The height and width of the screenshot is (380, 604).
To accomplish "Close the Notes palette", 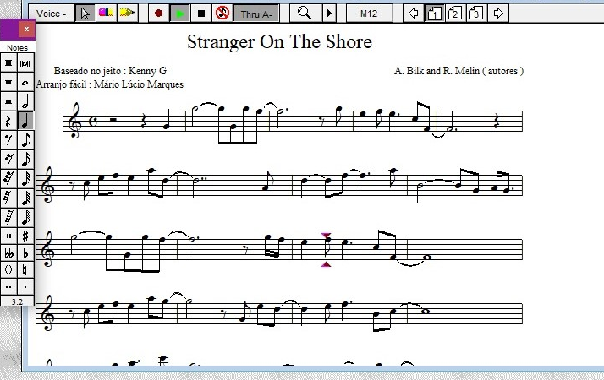I will pos(27,30).
